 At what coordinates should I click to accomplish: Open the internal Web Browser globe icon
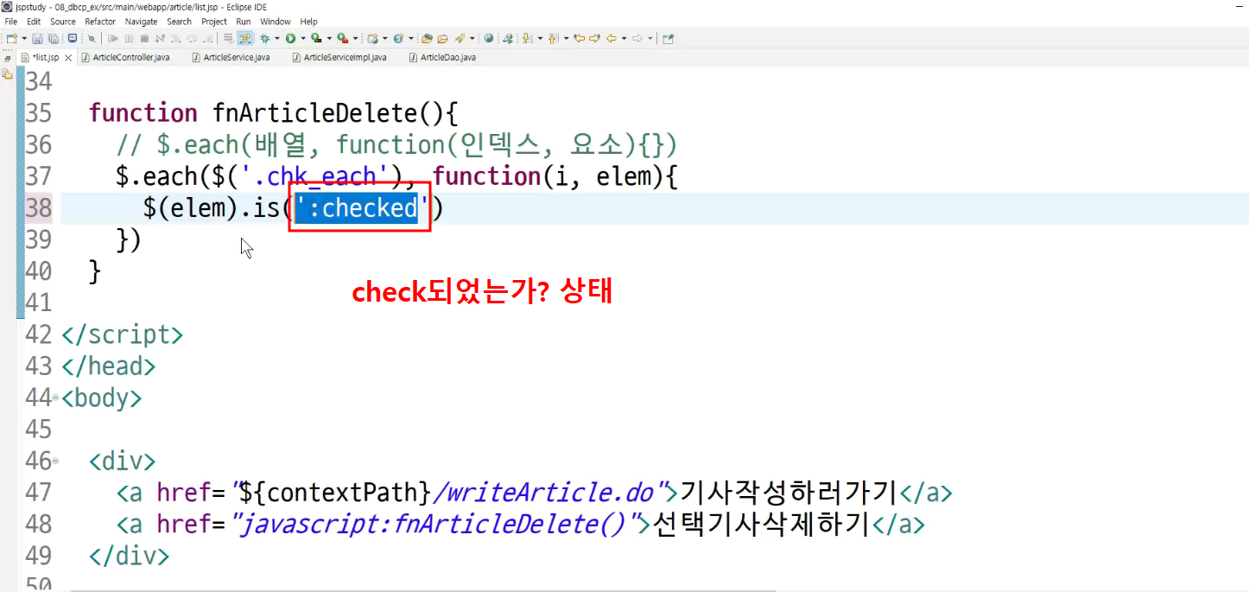click(488, 38)
